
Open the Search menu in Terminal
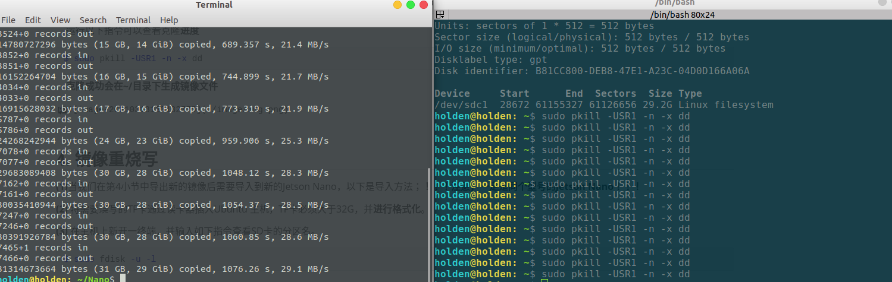point(93,20)
